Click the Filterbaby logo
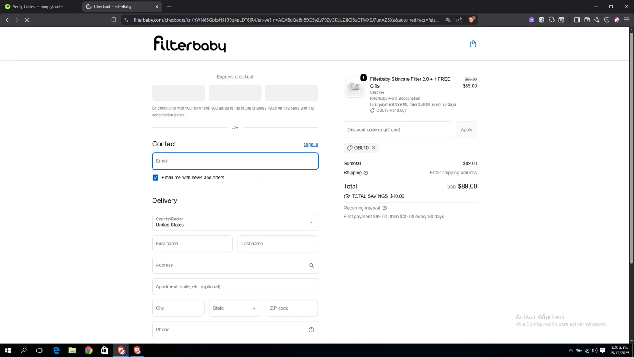This screenshot has width=634, height=357. coord(190,44)
